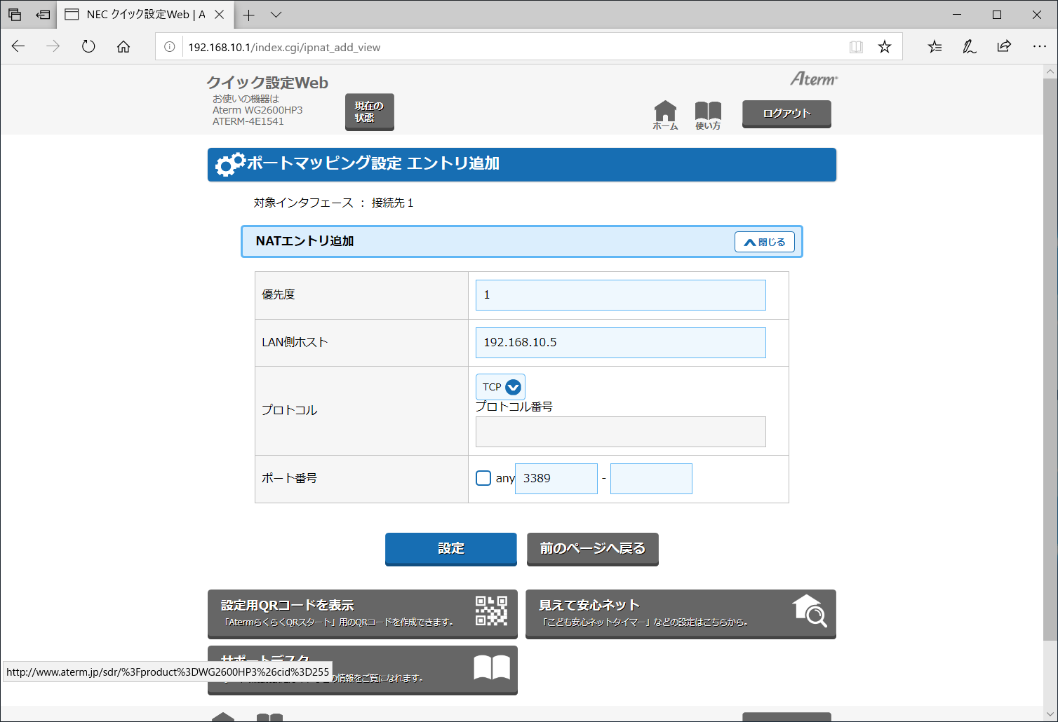The image size is (1058, 722).
Task: Click the 優先度 input field showing 1
Action: (x=620, y=294)
